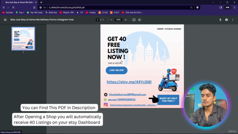The image size is (238, 134).
Task: Expand the tab search dropdown arrow
Action: 213,2
